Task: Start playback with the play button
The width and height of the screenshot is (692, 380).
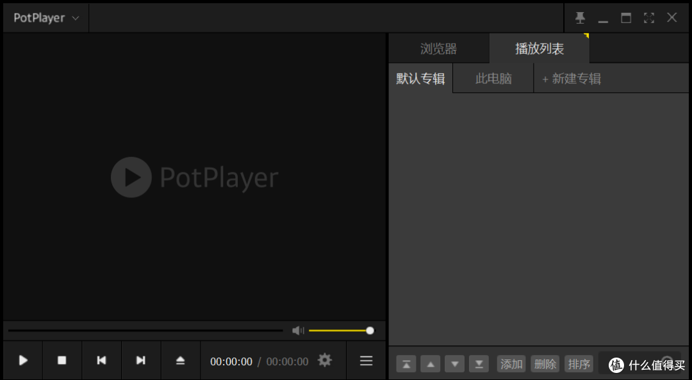Action: (23, 361)
